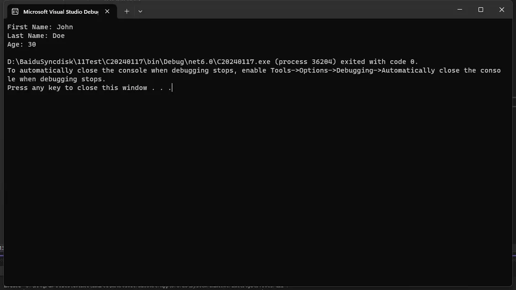Image resolution: width=516 pixels, height=290 pixels.
Task: Click the blinking text cursor after dots
Action: [x=172, y=88]
